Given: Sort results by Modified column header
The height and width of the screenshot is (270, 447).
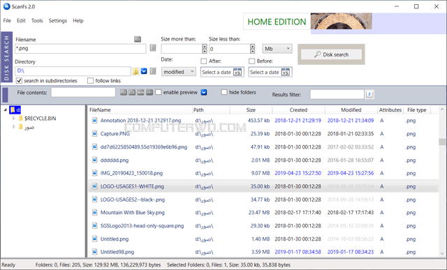Looking at the screenshot, I should coord(351,110).
